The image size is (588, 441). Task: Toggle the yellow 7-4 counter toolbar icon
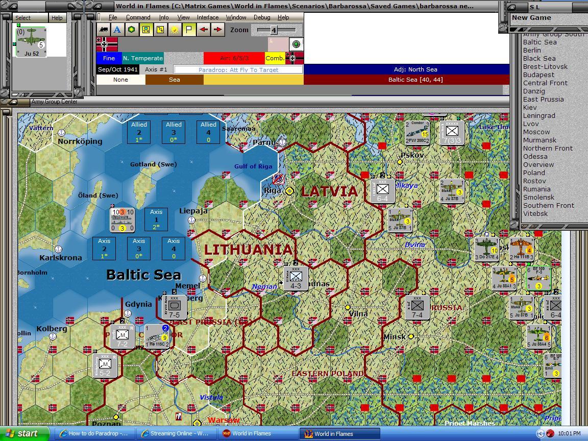tap(160, 30)
